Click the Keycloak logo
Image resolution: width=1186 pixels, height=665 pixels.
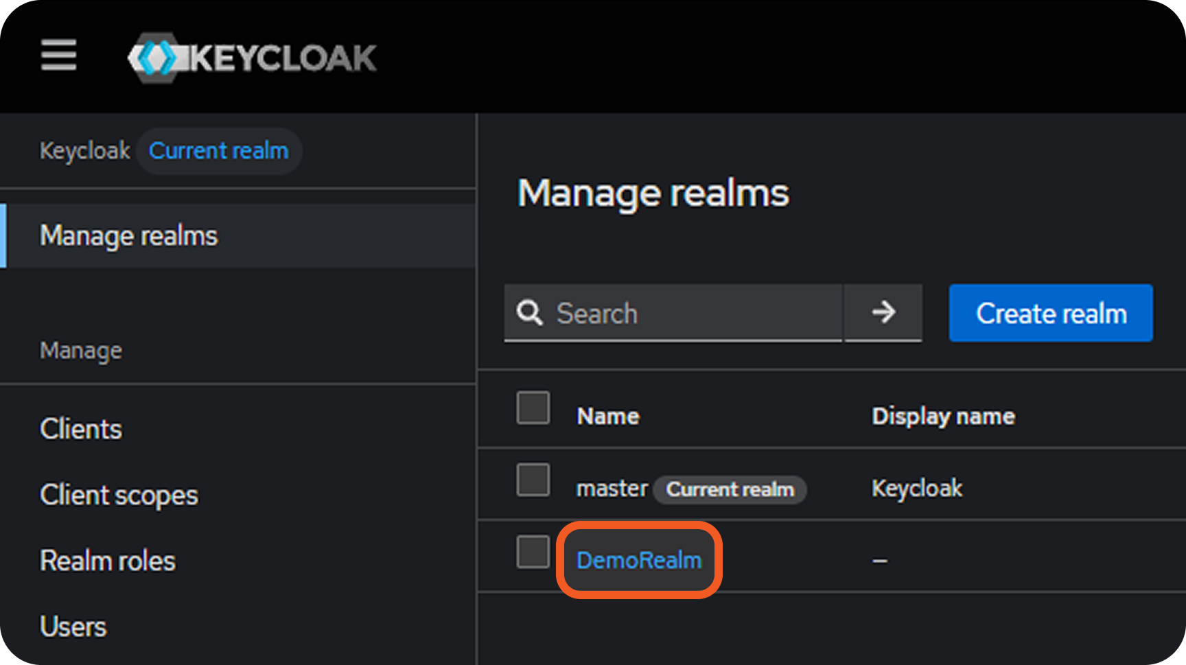(x=252, y=58)
